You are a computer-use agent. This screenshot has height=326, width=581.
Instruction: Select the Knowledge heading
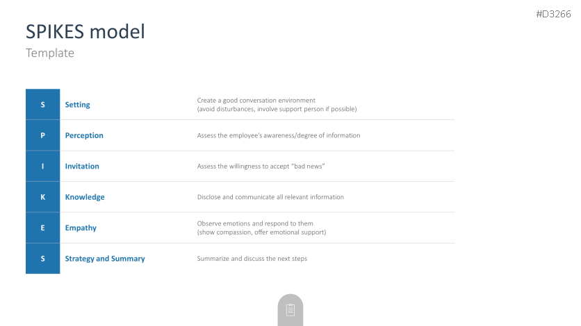coord(85,197)
